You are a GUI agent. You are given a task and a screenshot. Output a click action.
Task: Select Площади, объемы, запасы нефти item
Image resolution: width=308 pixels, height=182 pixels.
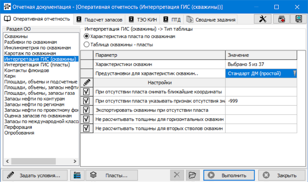click(41, 87)
